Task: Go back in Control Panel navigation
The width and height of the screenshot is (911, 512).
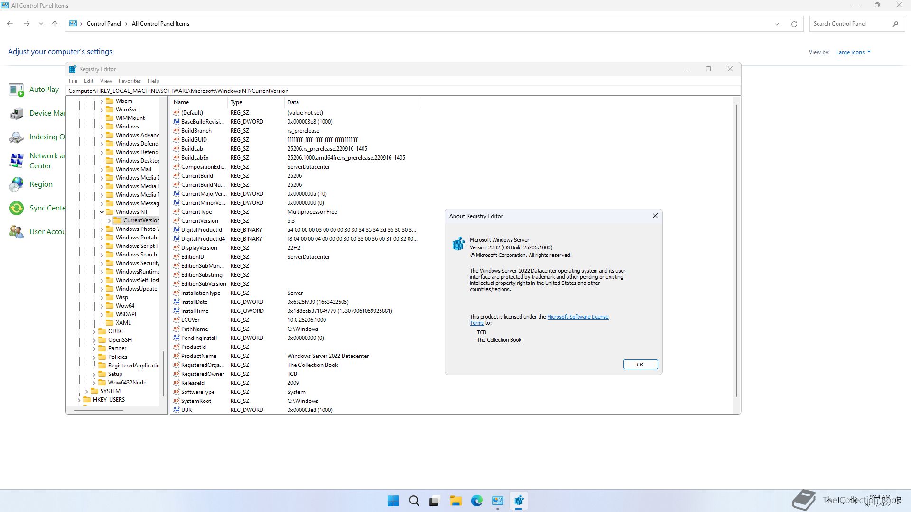Action: (10, 24)
